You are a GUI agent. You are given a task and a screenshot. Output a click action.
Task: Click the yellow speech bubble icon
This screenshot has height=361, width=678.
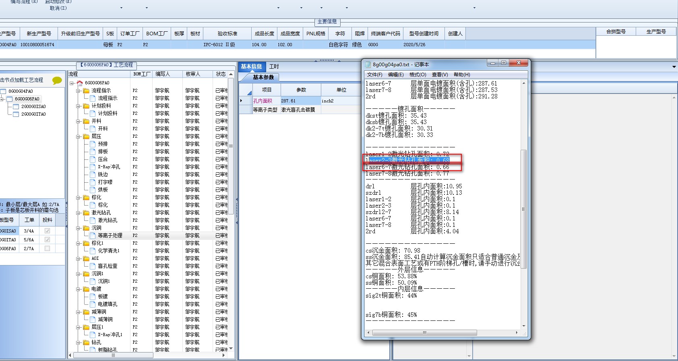(x=57, y=80)
